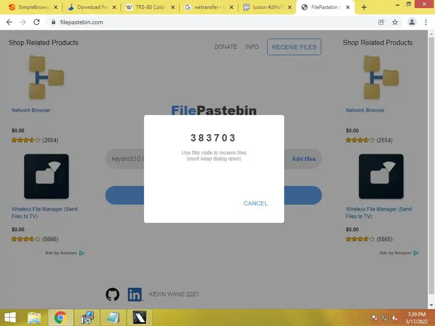Image resolution: width=435 pixels, height=326 pixels.
Task: Click the FilePastebin logo heading
Action: (214, 110)
